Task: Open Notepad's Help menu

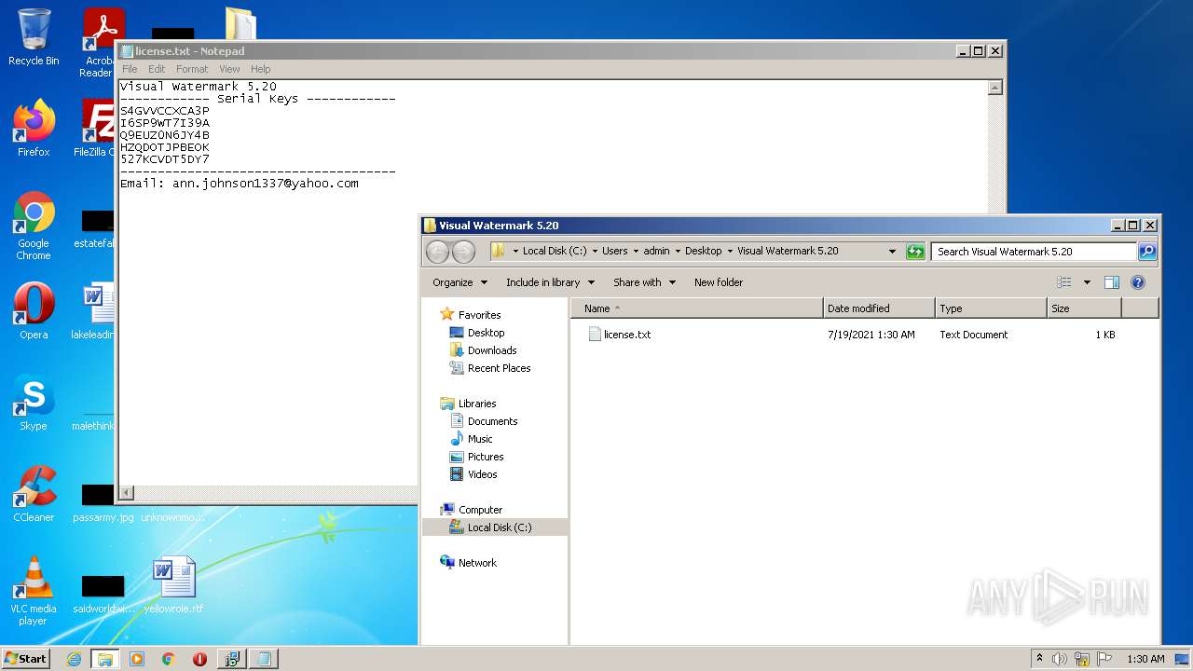Action: click(x=260, y=69)
